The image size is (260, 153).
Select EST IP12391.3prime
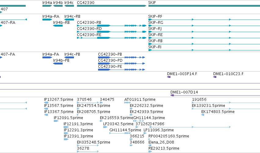click(x=66, y=139)
